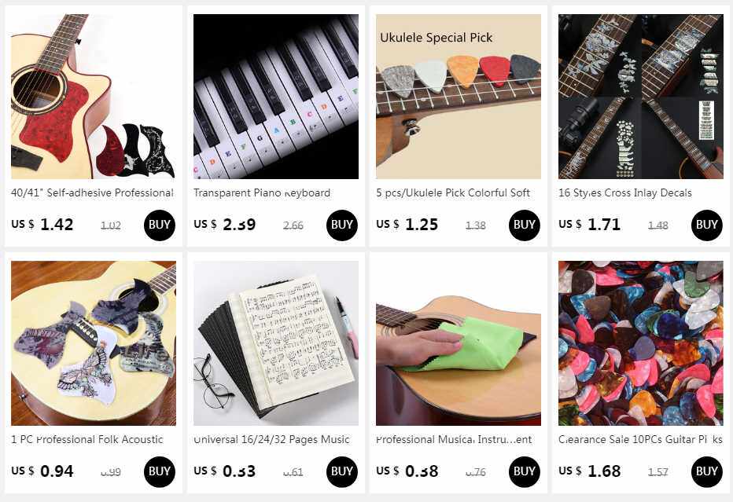Click BUY for 16 Styles Cross Inlay Decals
Screen dimensions: 733x502
[x=706, y=225]
